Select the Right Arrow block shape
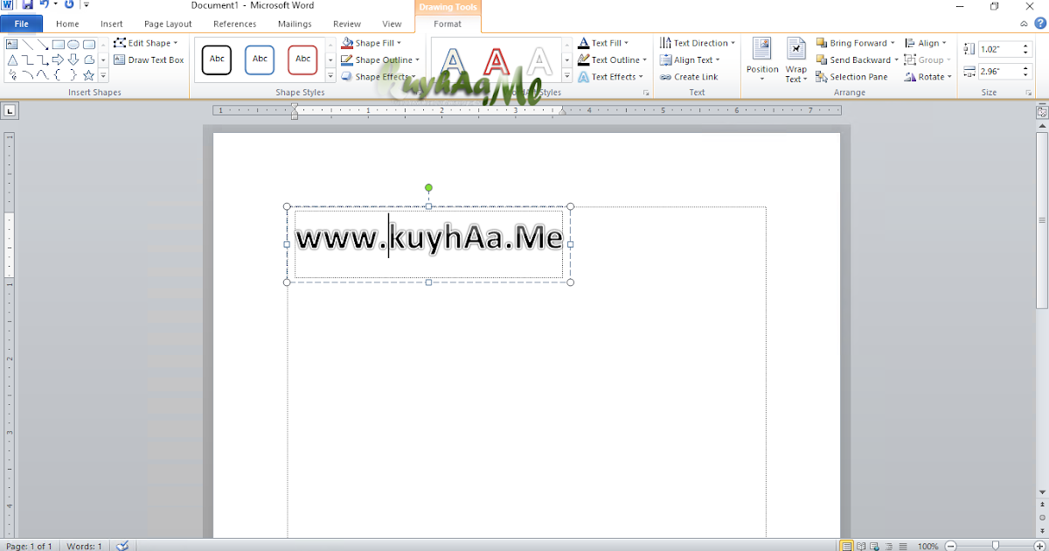This screenshot has height=551, width=1049. tap(58, 59)
